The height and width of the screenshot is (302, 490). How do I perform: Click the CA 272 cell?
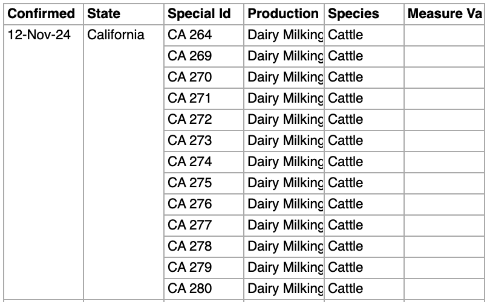point(190,120)
